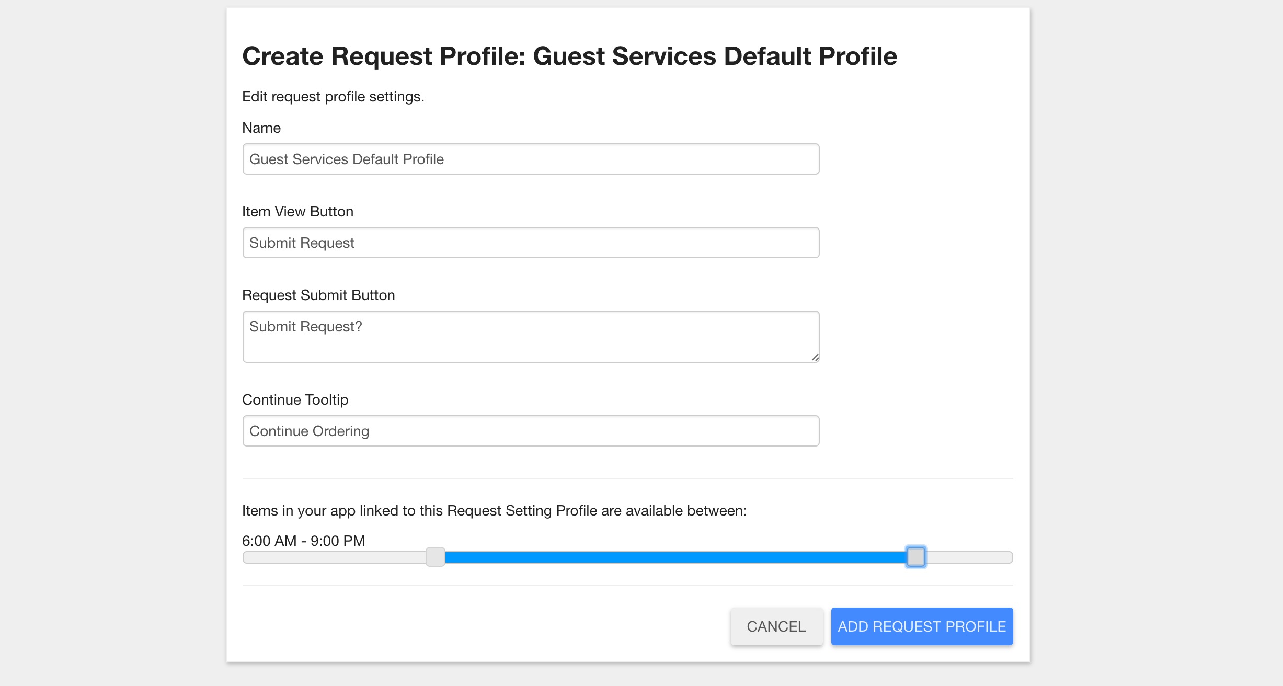Click the end time slider handle
This screenshot has height=686, width=1283.
point(915,557)
